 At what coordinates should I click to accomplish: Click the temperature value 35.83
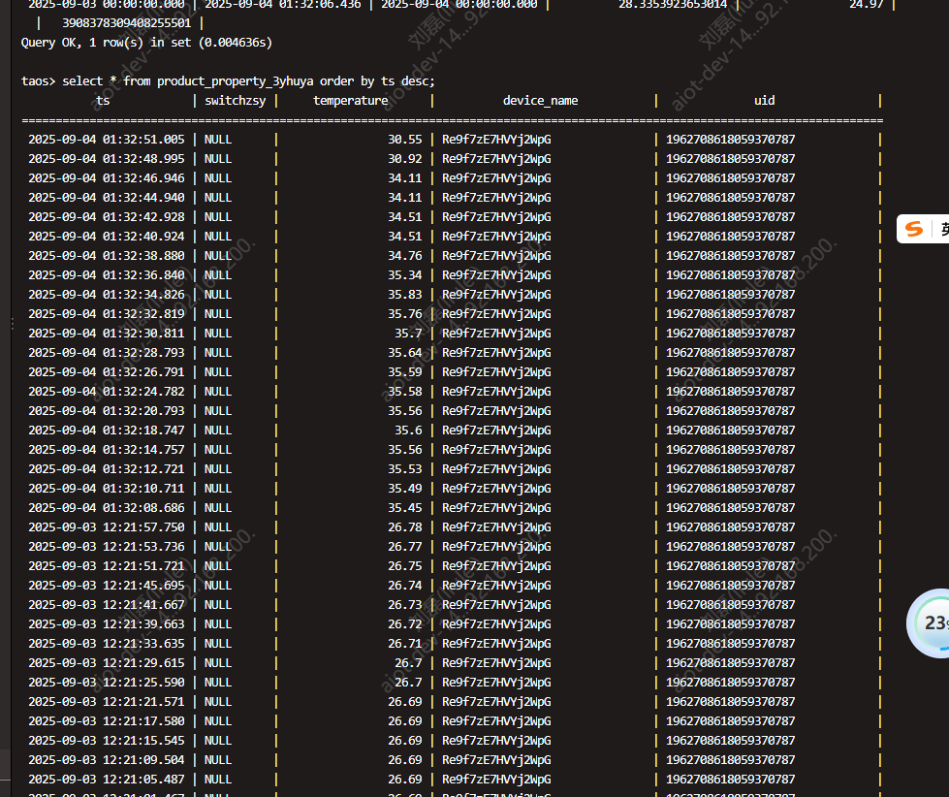(404, 295)
